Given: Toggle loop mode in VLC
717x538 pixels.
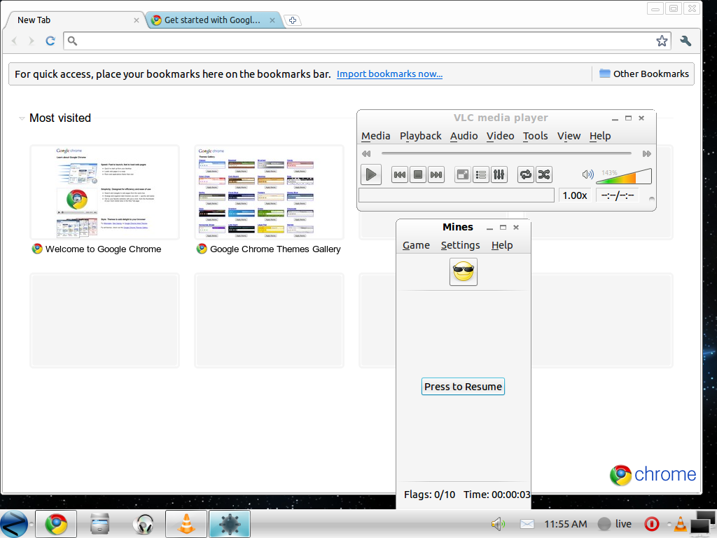Looking at the screenshot, I should tap(526, 174).
